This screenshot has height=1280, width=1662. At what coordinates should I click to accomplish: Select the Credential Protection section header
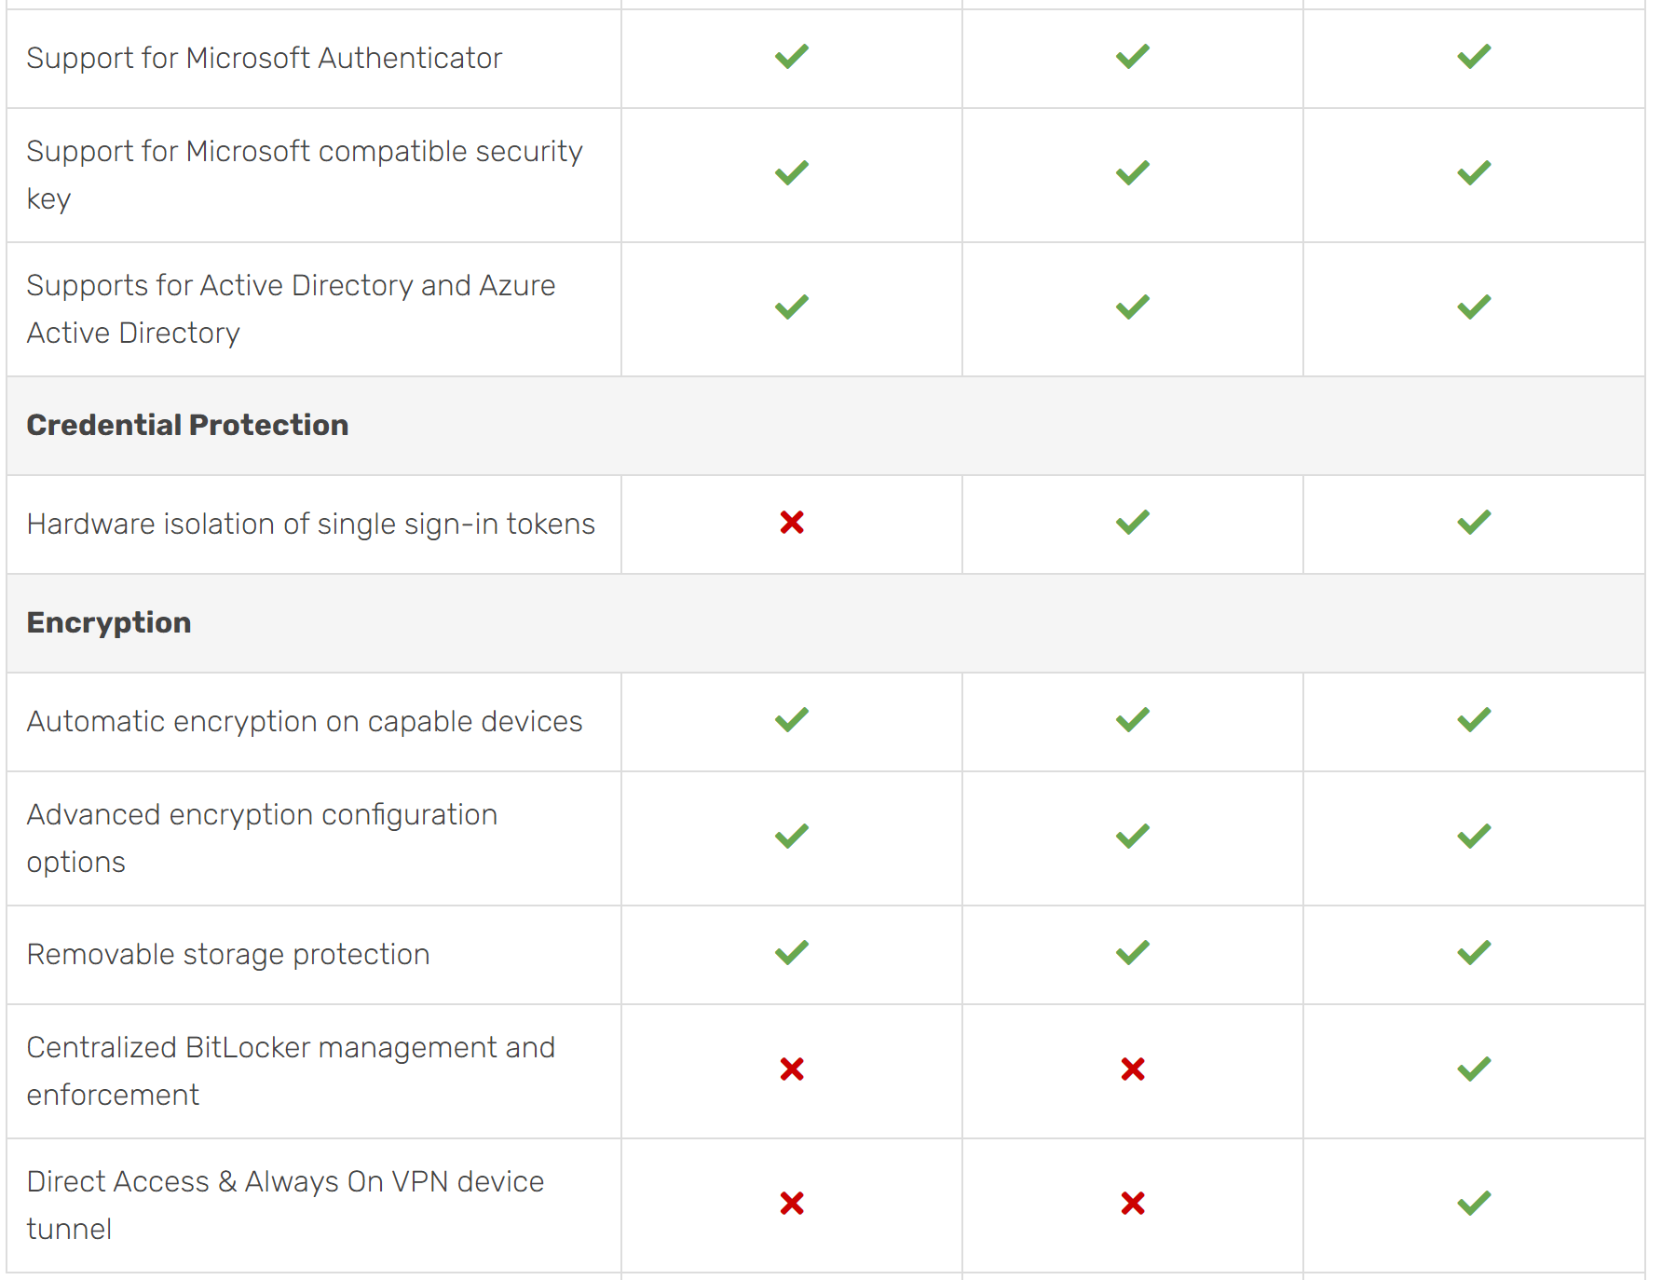(x=825, y=426)
